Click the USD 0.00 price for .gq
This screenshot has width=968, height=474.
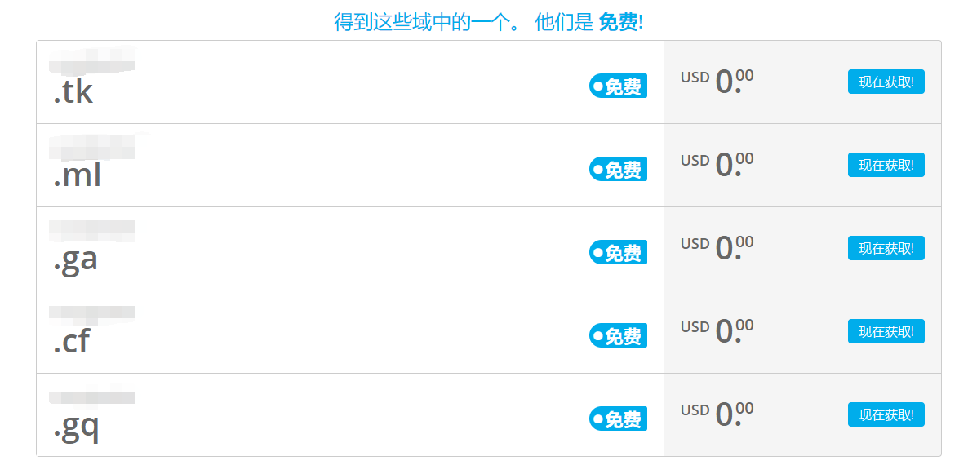[717, 414]
